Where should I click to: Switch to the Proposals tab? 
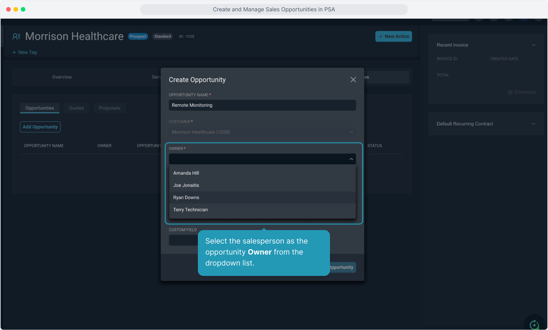[x=109, y=108]
